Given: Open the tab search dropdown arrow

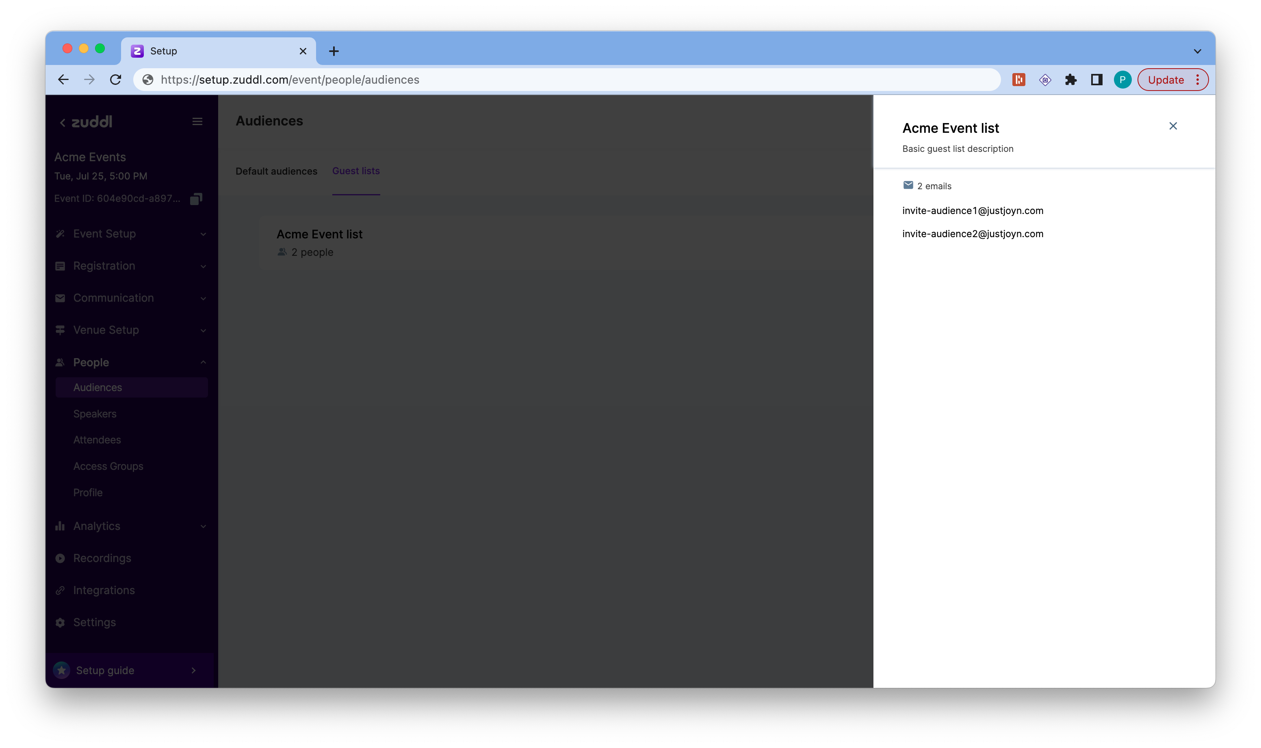Looking at the screenshot, I should coord(1197,51).
